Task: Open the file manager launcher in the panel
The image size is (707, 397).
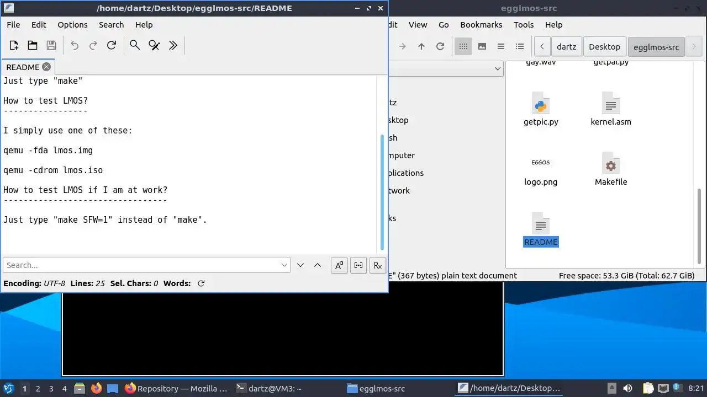Action: (79, 388)
